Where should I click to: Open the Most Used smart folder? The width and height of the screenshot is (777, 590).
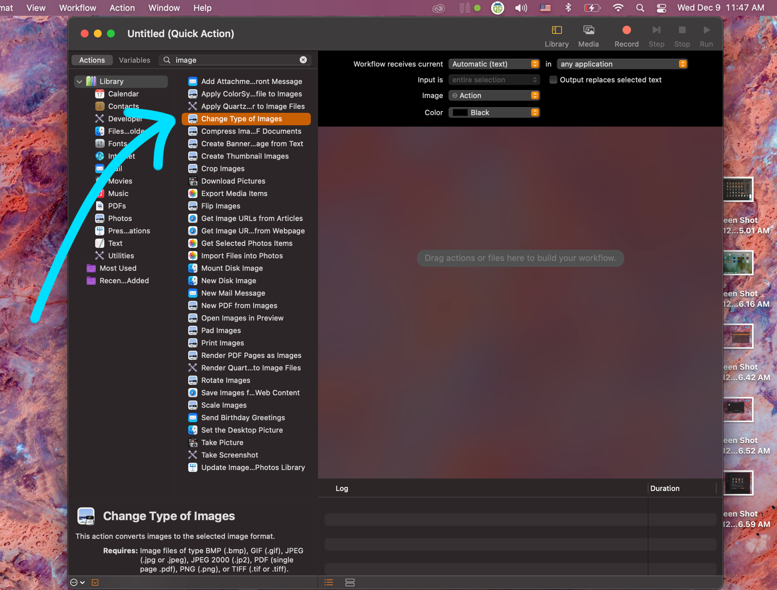(x=118, y=268)
